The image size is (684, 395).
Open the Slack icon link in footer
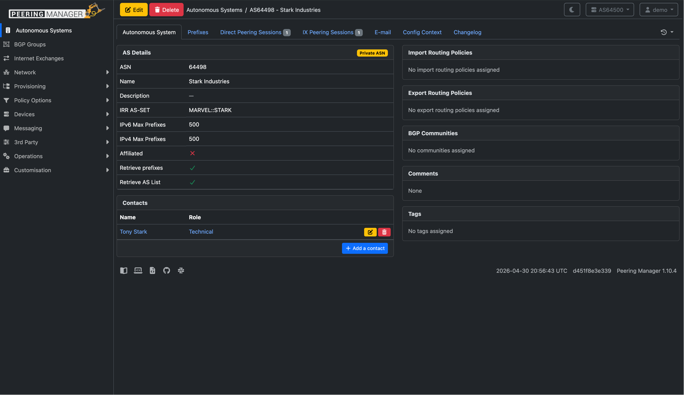[x=181, y=271]
